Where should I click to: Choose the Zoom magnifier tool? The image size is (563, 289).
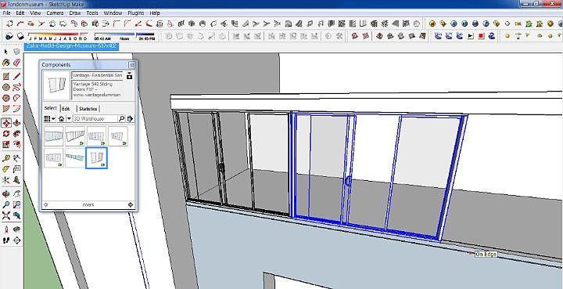(x=5, y=205)
